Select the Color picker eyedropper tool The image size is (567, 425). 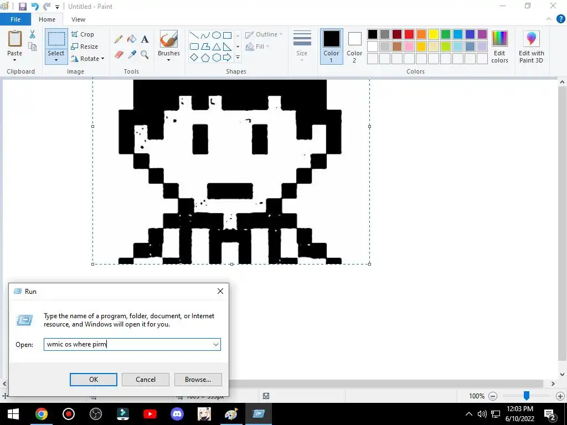tap(132, 55)
